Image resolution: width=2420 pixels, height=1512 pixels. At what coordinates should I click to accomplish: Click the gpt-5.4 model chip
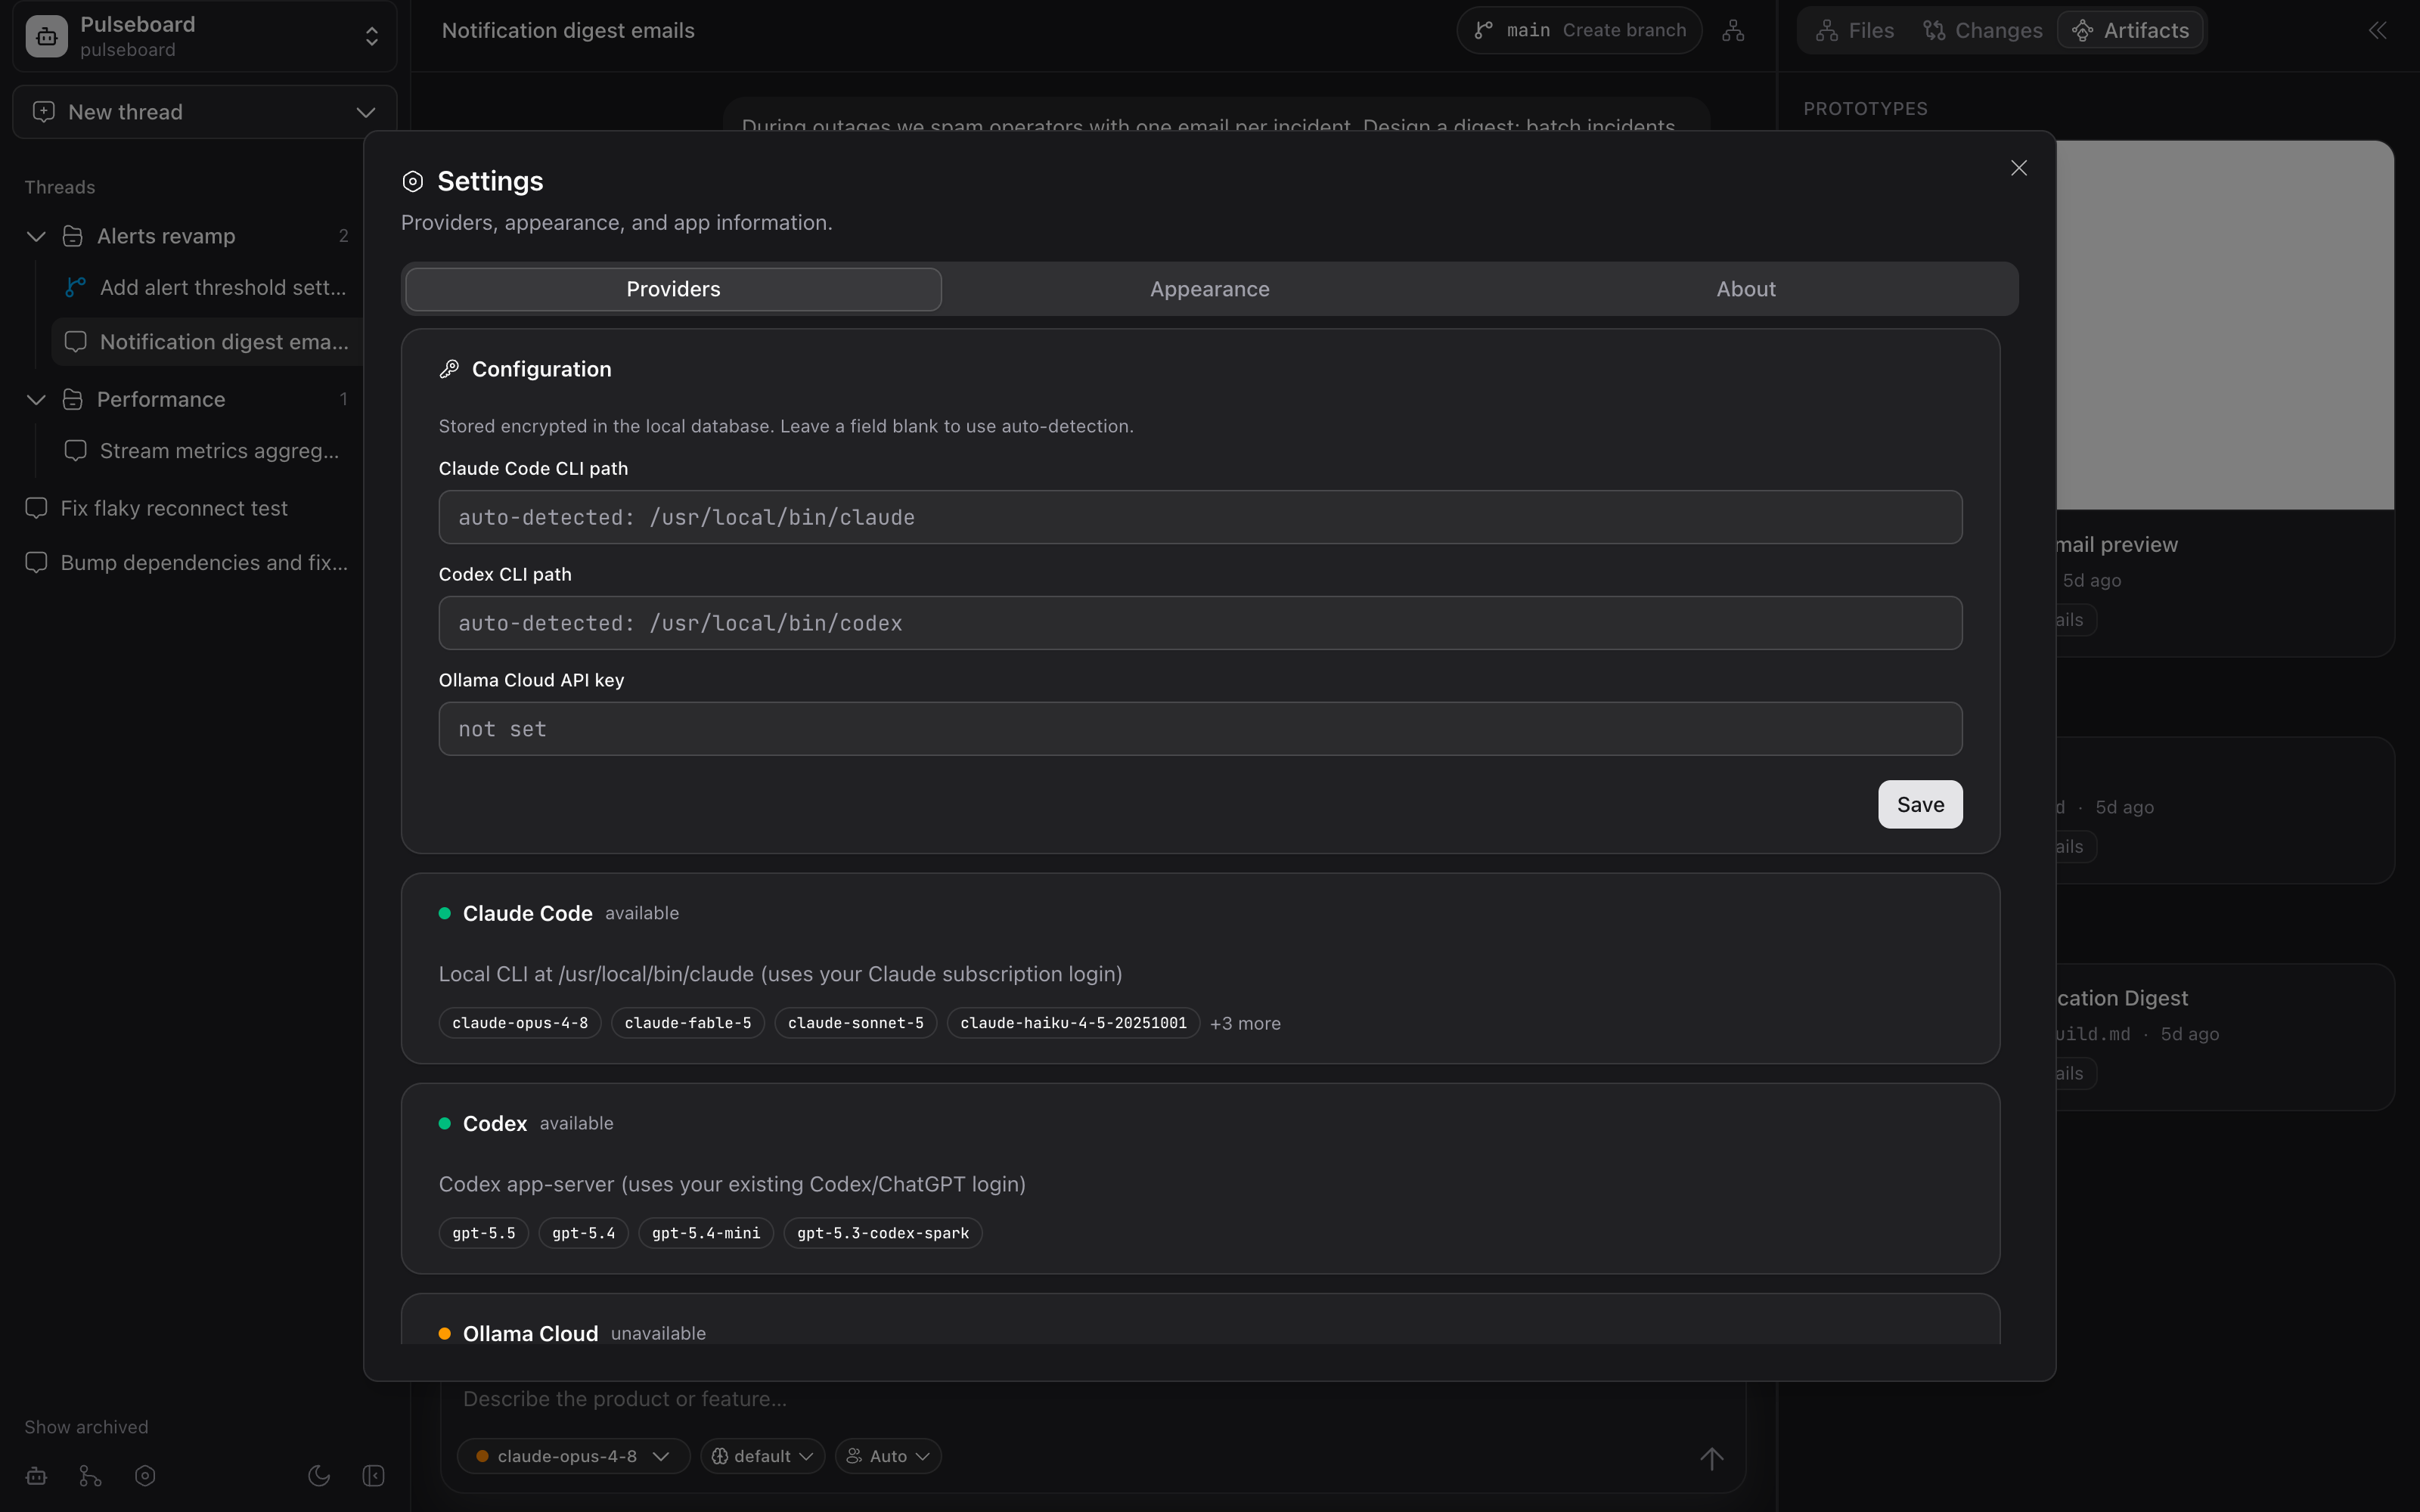(x=584, y=1233)
